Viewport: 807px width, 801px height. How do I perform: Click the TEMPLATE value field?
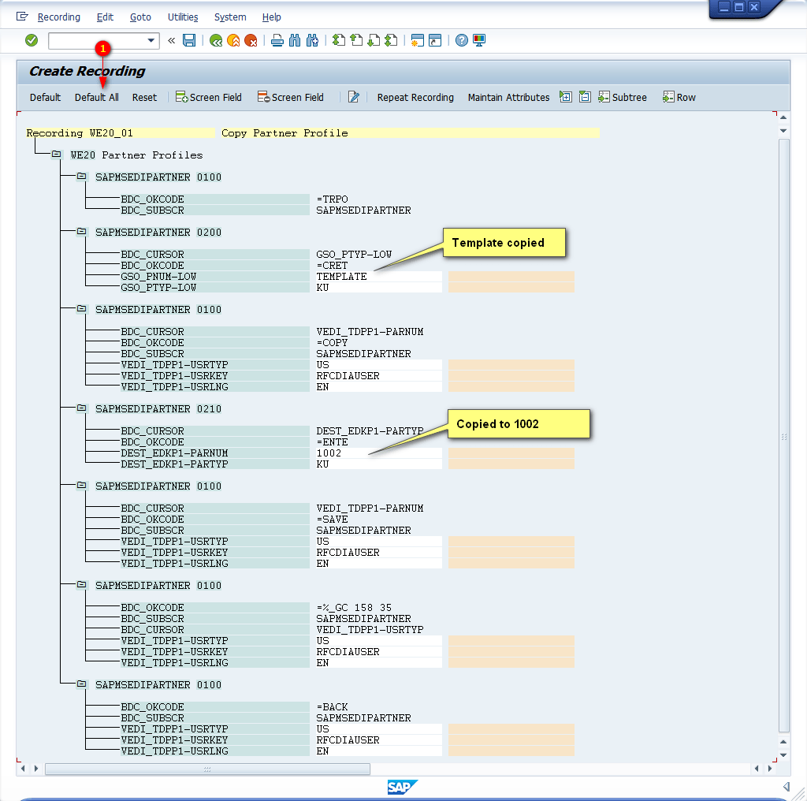click(378, 277)
